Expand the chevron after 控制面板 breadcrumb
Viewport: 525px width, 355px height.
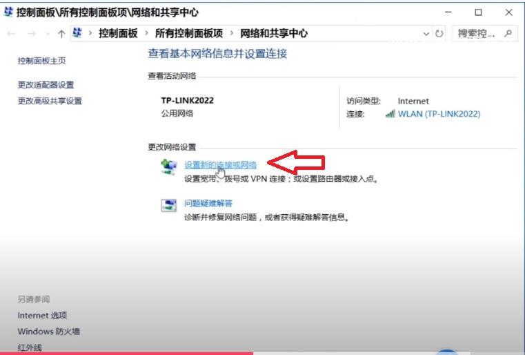(x=146, y=34)
